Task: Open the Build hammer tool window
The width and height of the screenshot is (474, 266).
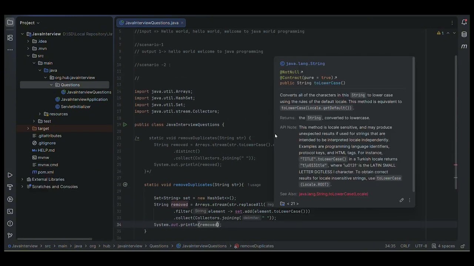Action: point(10,187)
